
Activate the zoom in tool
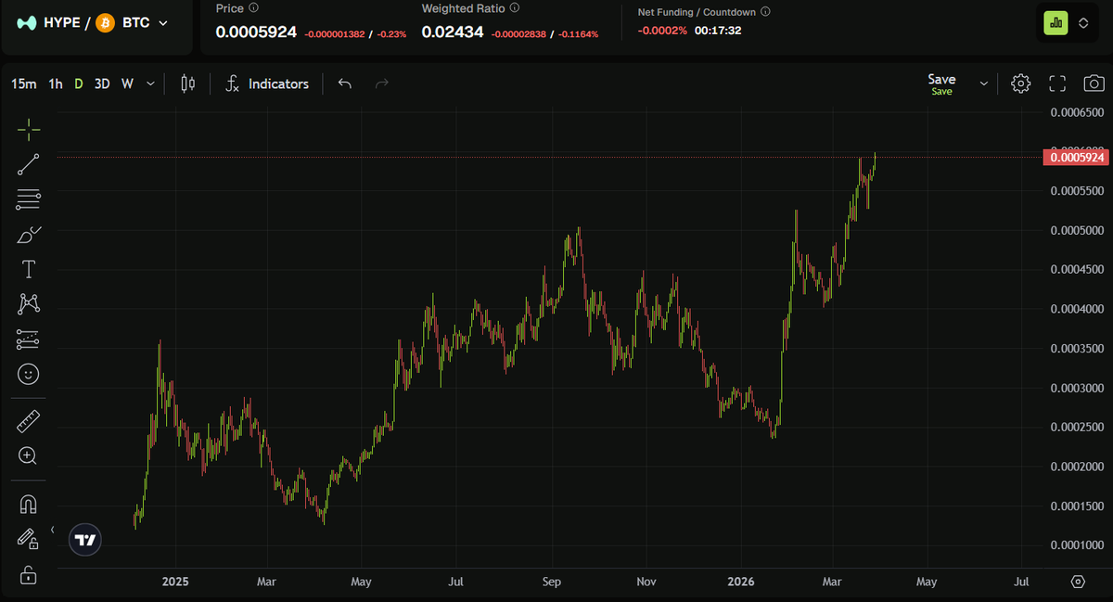(x=29, y=455)
